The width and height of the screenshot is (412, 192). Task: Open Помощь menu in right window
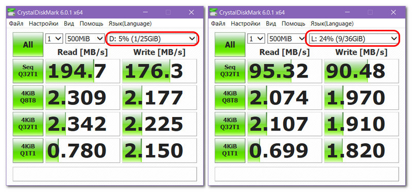[293, 24]
